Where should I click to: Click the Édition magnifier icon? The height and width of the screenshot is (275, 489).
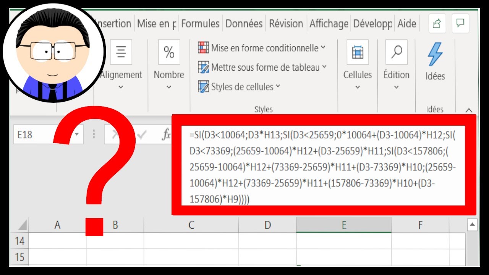(397, 52)
